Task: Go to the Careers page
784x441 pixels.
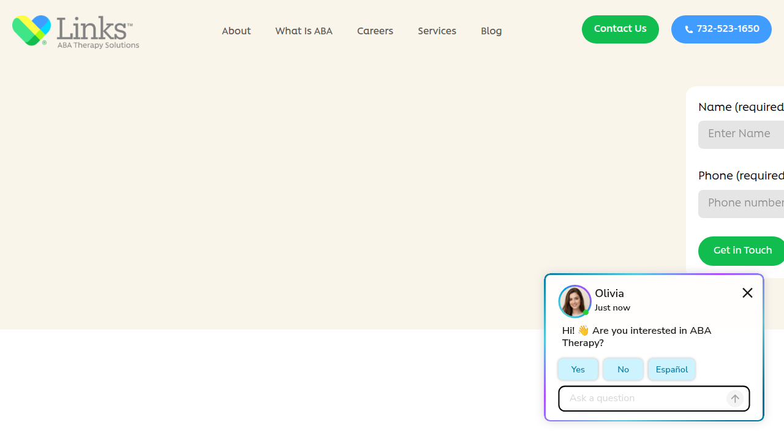Action: tap(375, 31)
